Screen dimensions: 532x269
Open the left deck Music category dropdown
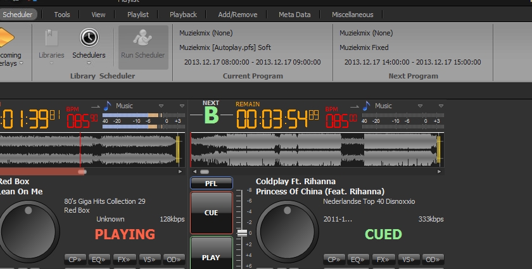161,106
